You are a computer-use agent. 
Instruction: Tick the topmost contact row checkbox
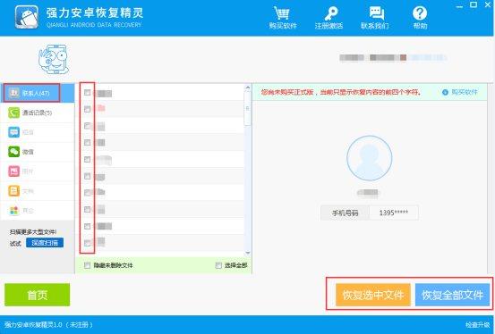pos(87,92)
